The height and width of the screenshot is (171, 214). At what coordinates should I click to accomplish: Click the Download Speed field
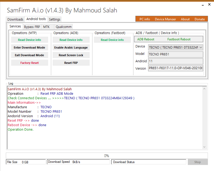pos(78,162)
